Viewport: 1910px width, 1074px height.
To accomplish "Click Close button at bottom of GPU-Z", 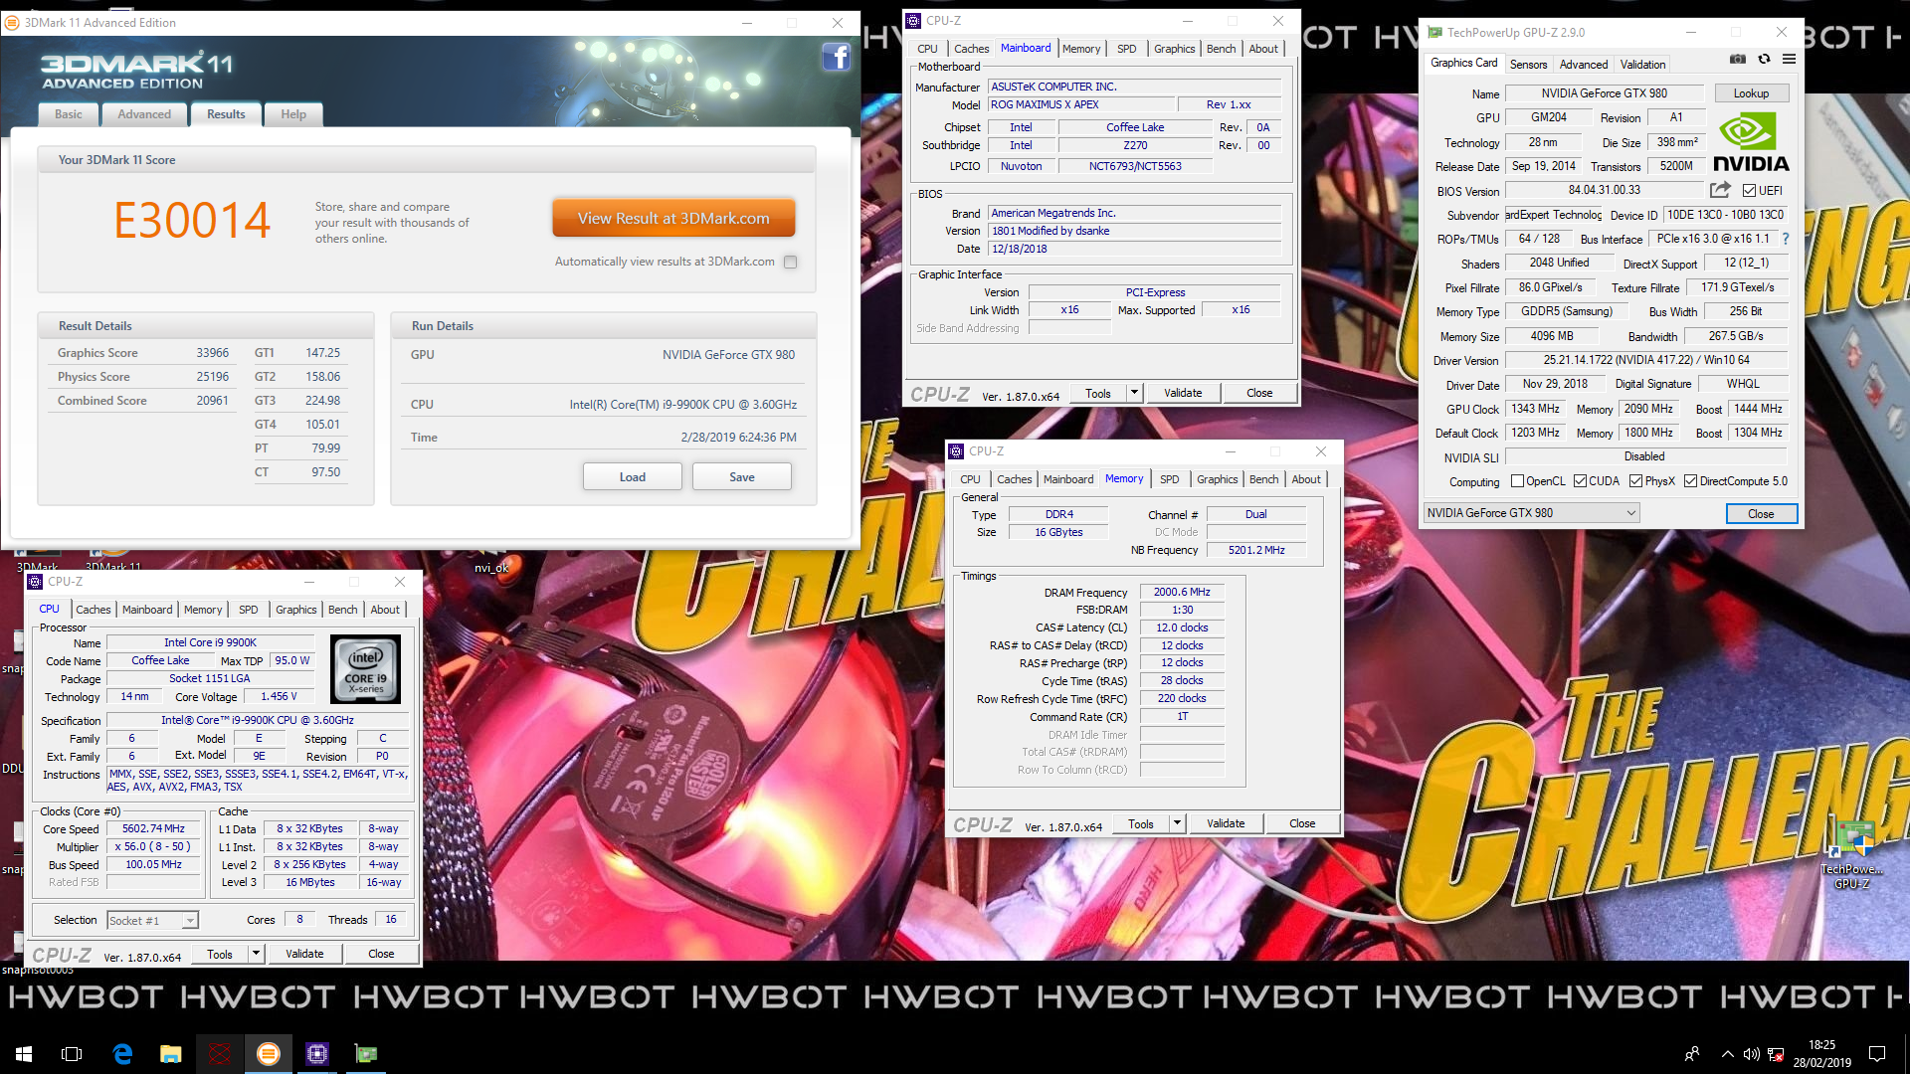I will click(1761, 514).
